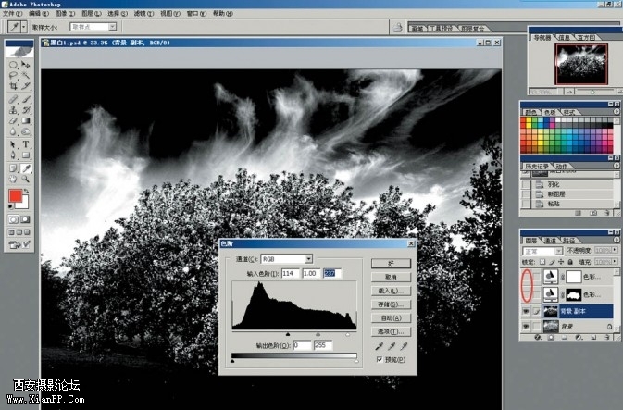This screenshot has width=623, height=410.
Task: Open the layer blend mode dropdown
Action: coord(542,250)
